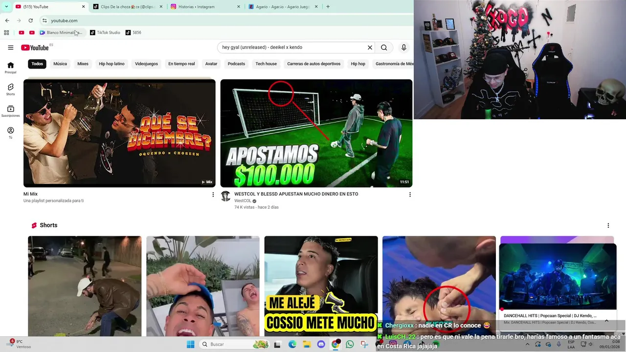Open options menu for WestCOL video
This screenshot has height=352, width=626.
coord(410,195)
